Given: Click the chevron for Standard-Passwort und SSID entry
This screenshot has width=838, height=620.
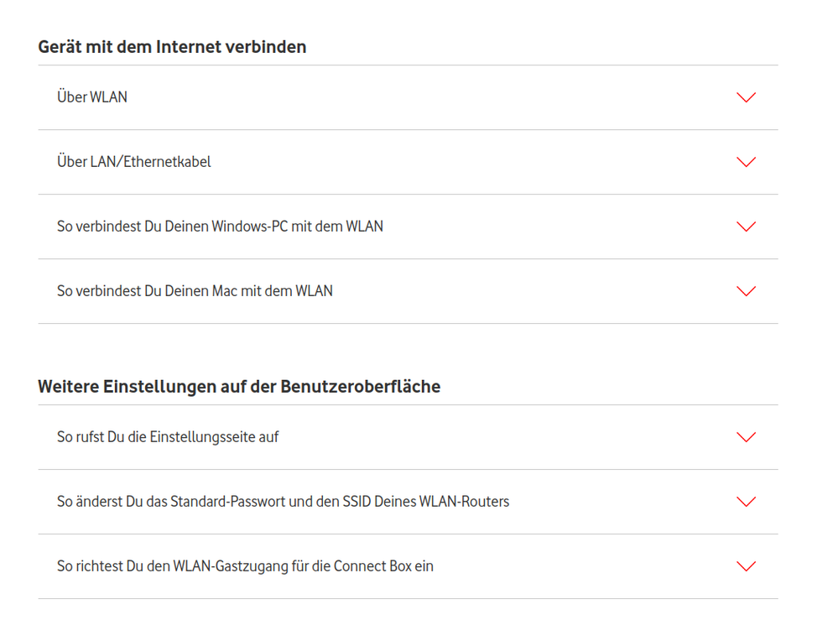Looking at the screenshot, I should point(745,502).
